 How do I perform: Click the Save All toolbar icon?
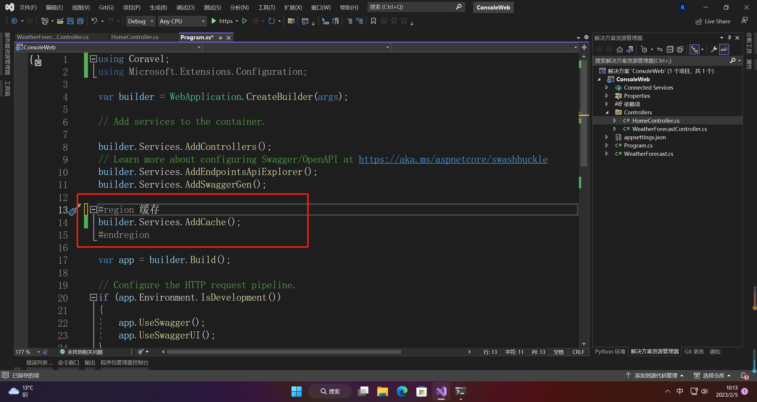[x=80, y=21]
